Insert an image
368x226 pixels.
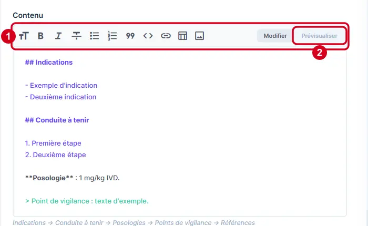[x=199, y=36]
